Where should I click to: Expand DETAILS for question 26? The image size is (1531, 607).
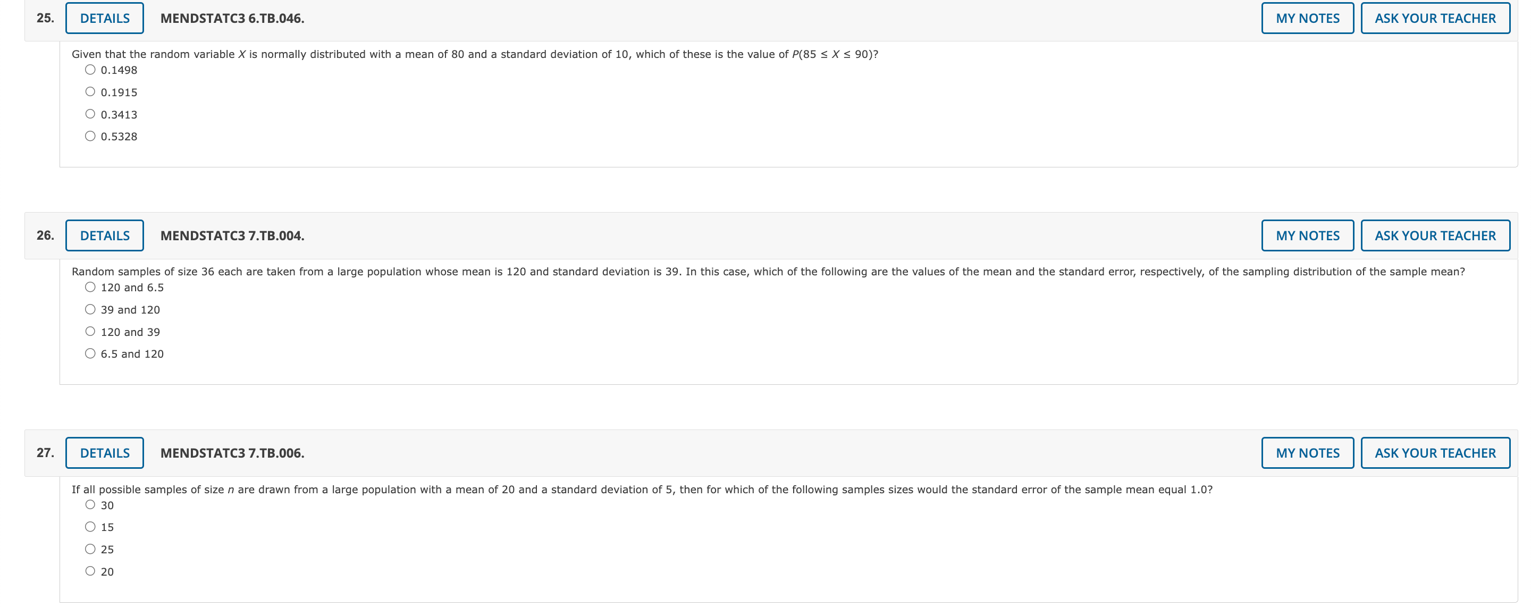tap(105, 235)
